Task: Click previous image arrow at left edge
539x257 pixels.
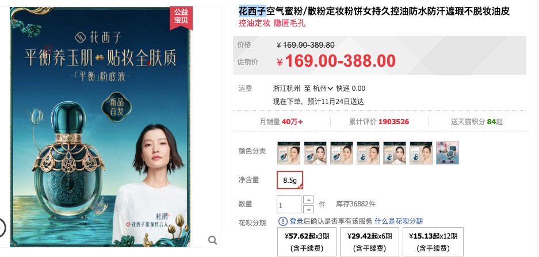Action: pyautogui.click(x=2, y=228)
